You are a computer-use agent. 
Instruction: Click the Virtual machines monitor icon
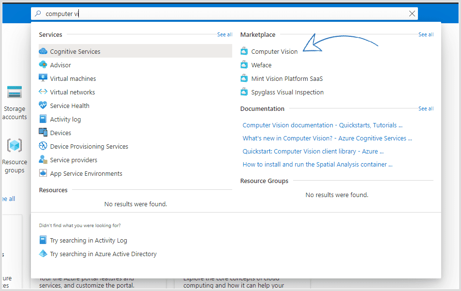[x=43, y=78]
